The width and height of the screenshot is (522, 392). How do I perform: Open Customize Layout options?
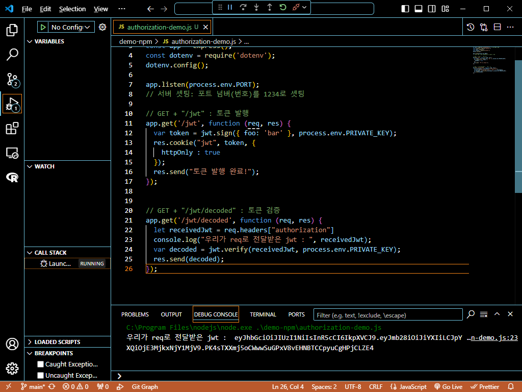(x=445, y=9)
